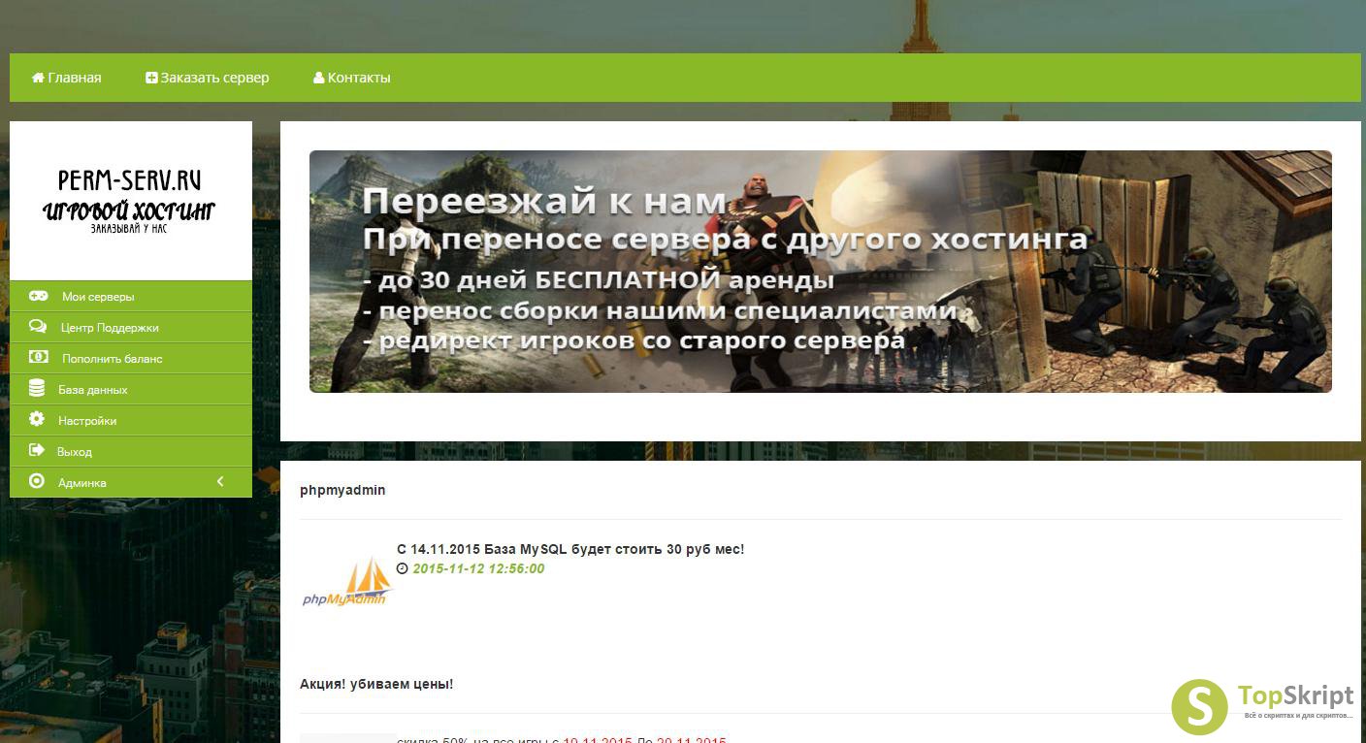Open the phpmyadmin news heading
This screenshot has height=743, width=1366.
[x=342, y=490]
